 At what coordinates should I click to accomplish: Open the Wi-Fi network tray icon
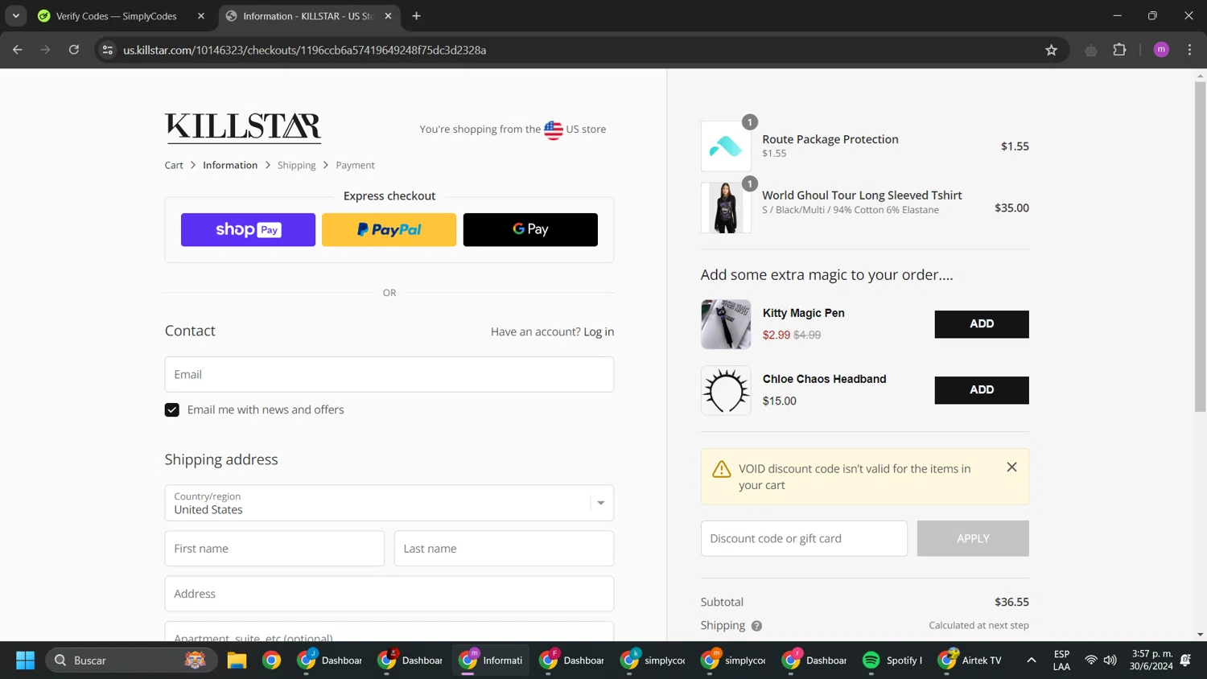[1091, 660]
